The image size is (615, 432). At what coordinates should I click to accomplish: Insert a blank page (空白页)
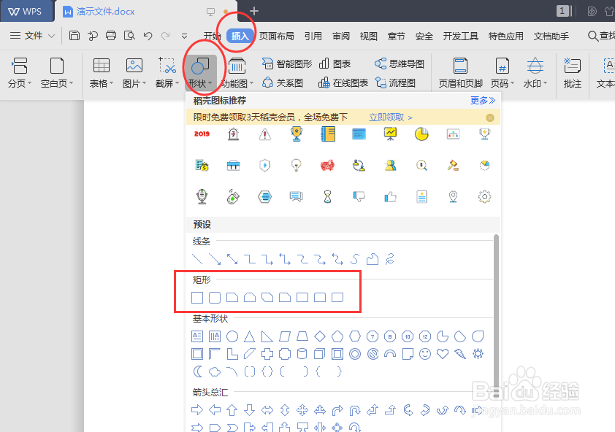[56, 72]
